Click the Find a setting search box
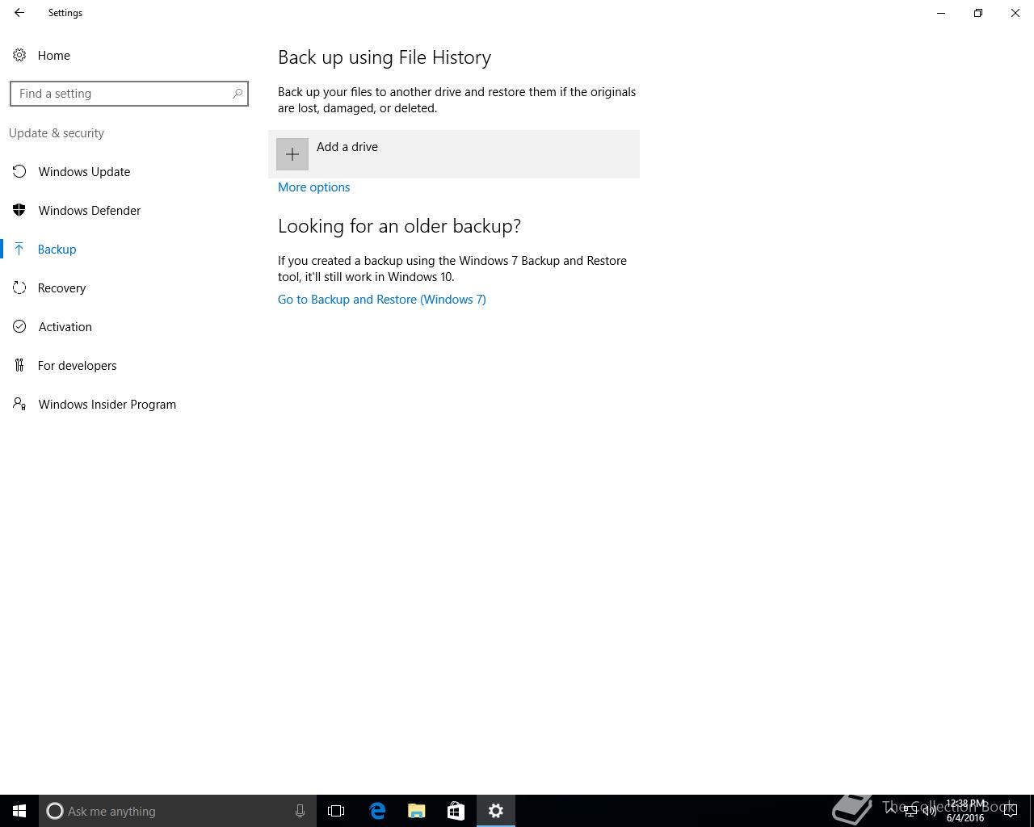Screen dimensions: 1034x827 (x=129, y=94)
